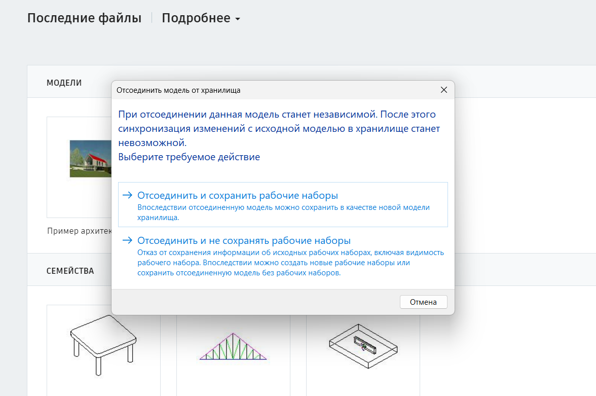Viewport: 596px width, 396px height.
Task: Open the Подробнее dropdown menu
Action: coord(201,18)
